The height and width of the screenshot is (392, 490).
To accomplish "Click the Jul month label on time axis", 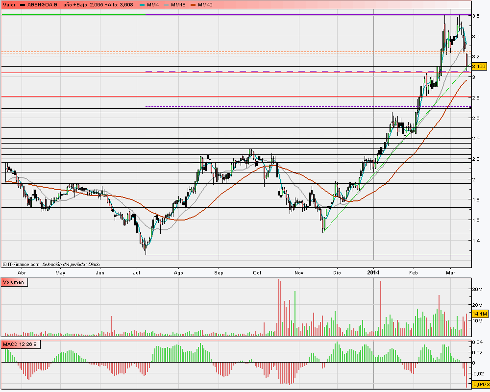I will [137, 273].
